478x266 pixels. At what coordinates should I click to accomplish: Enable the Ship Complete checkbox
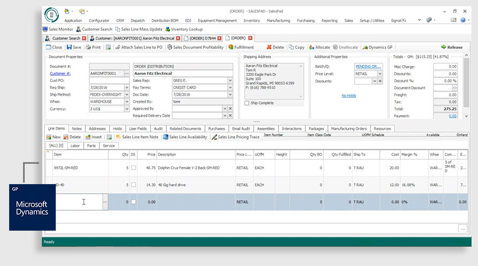pyautogui.click(x=247, y=103)
